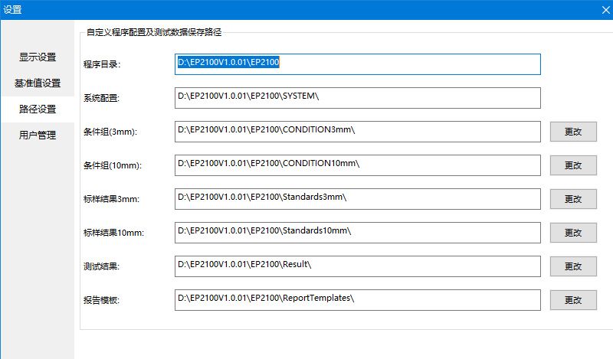
Task: Click the 条件组(3mm) path field
Action: (357, 132)
